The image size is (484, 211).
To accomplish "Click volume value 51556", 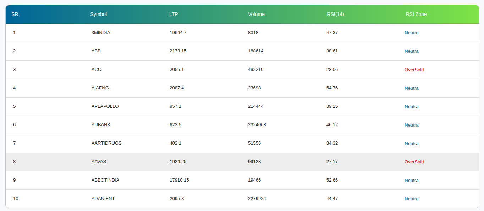I will (x=254, y=143).
